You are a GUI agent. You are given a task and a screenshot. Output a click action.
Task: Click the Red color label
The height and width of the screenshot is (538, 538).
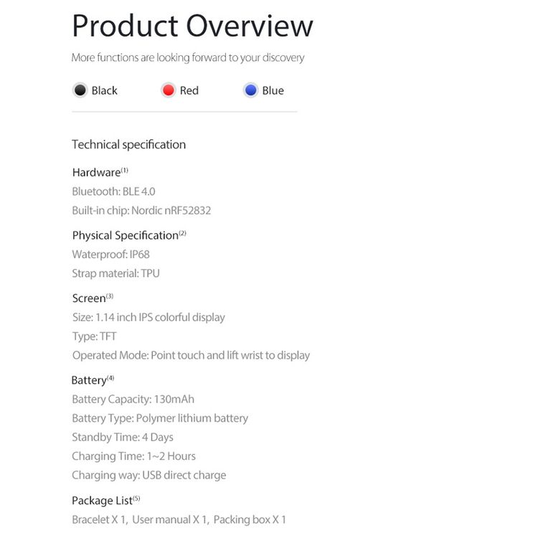point(189,90)
